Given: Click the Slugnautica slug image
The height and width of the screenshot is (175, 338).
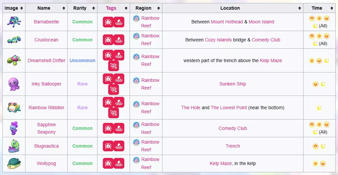Looking at the screenshot, I should click(x=14, y=146).
